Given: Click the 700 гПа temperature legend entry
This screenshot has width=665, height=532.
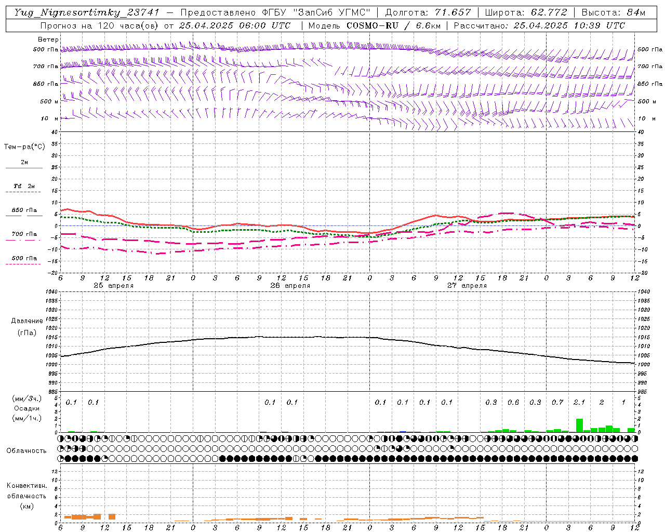Looking at the screenshot, I should coord(24,234).
